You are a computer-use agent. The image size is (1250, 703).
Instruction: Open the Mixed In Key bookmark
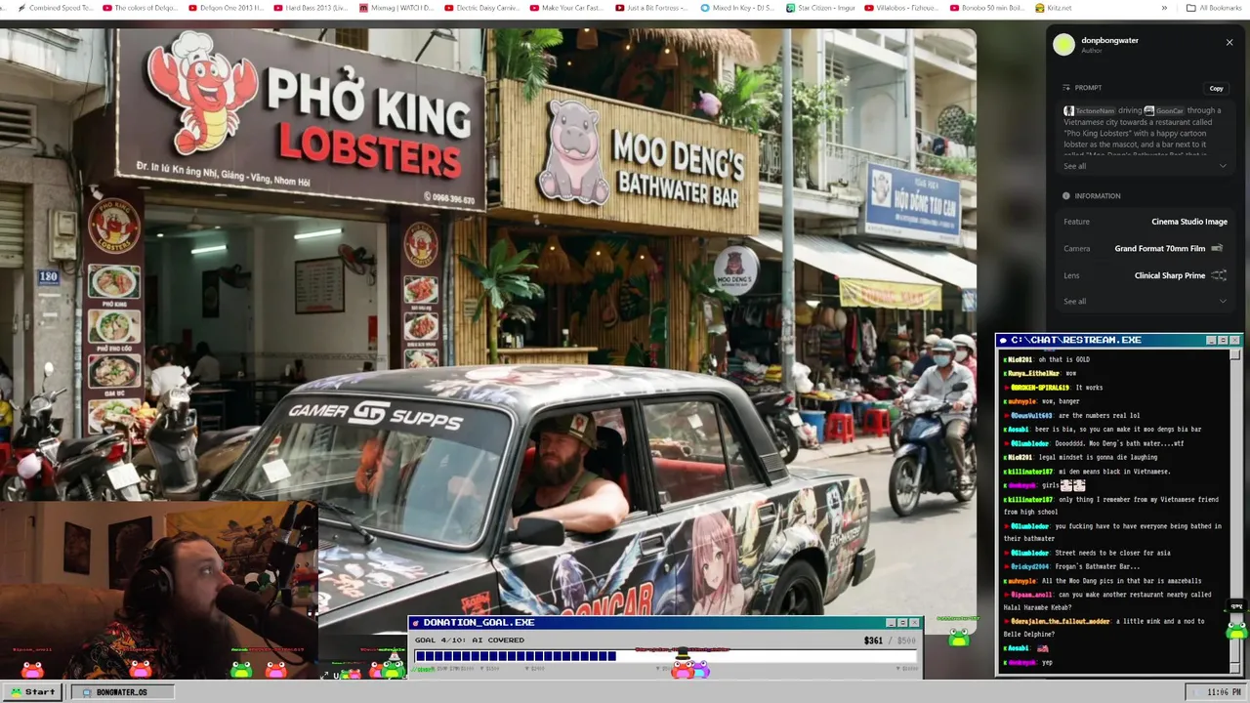(x=737, y=8)
